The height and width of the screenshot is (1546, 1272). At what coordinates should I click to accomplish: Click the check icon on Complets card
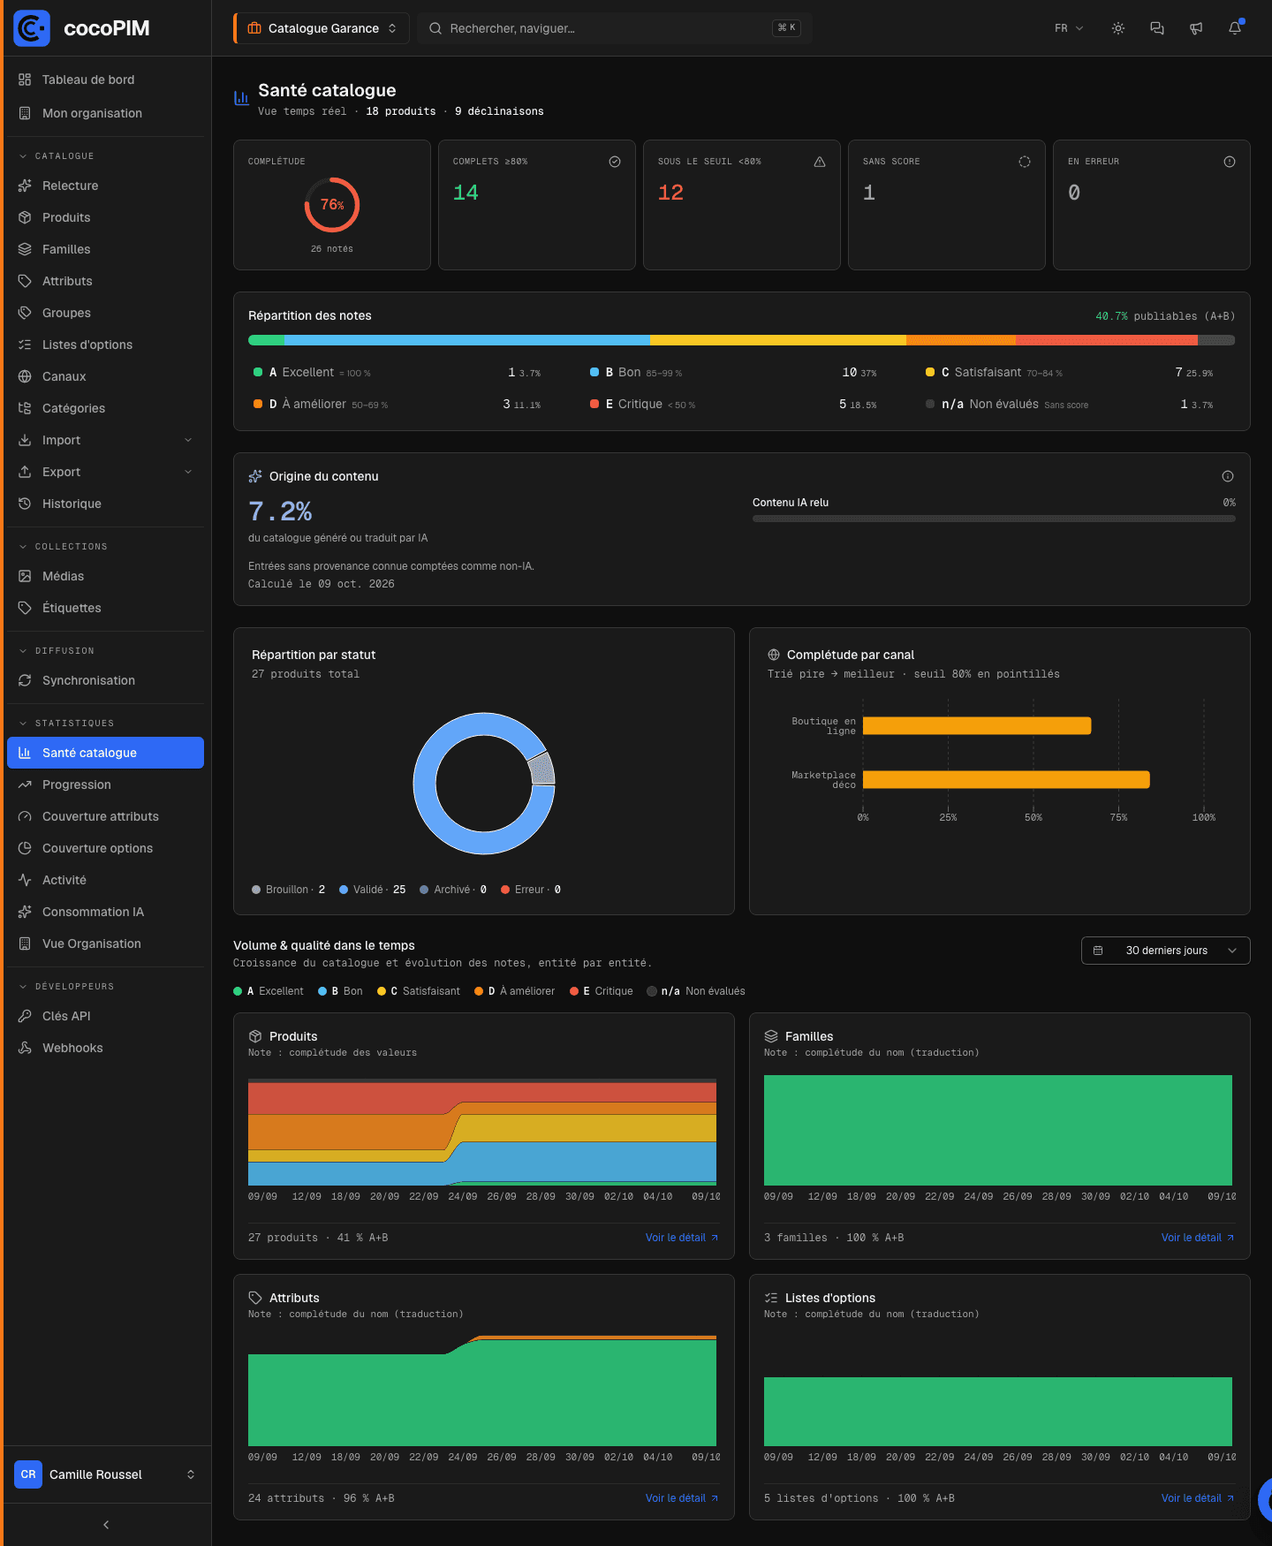(x=615, y=162)
